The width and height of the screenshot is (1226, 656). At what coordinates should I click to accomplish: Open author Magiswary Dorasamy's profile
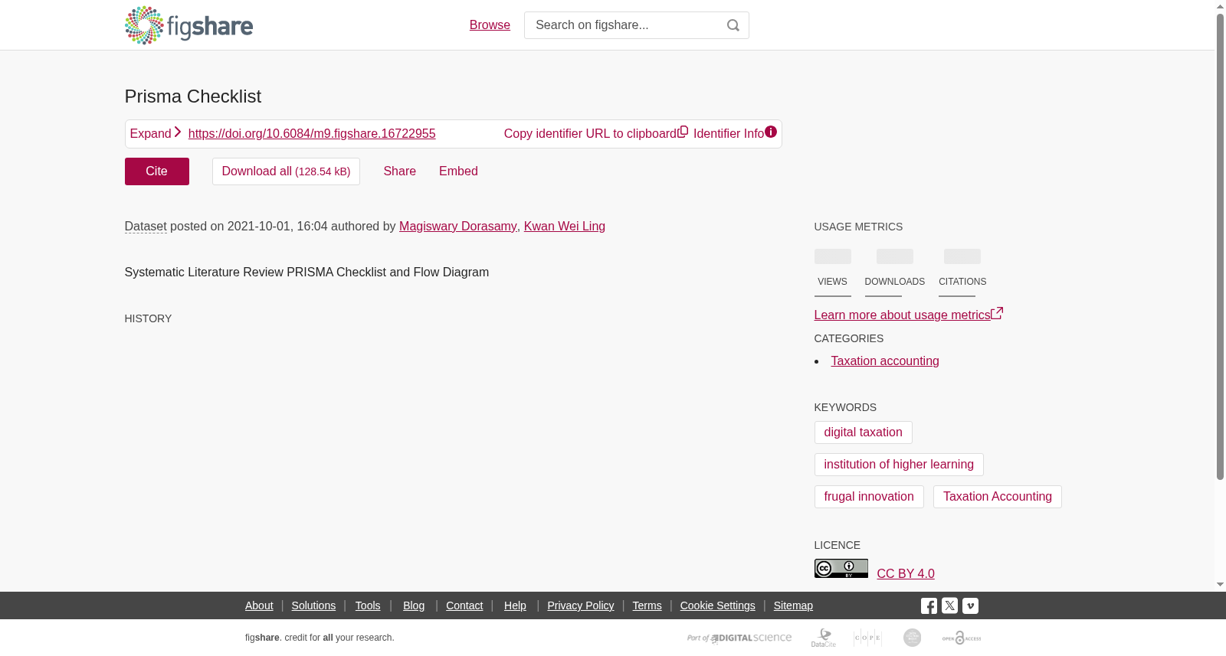[458, 227]
